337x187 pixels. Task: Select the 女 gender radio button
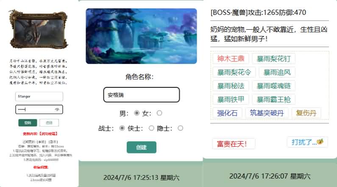point(159,113)
